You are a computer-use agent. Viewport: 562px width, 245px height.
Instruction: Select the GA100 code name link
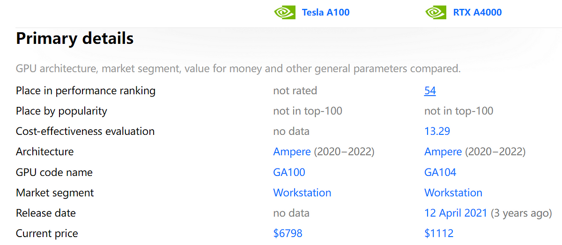[289, 172]
